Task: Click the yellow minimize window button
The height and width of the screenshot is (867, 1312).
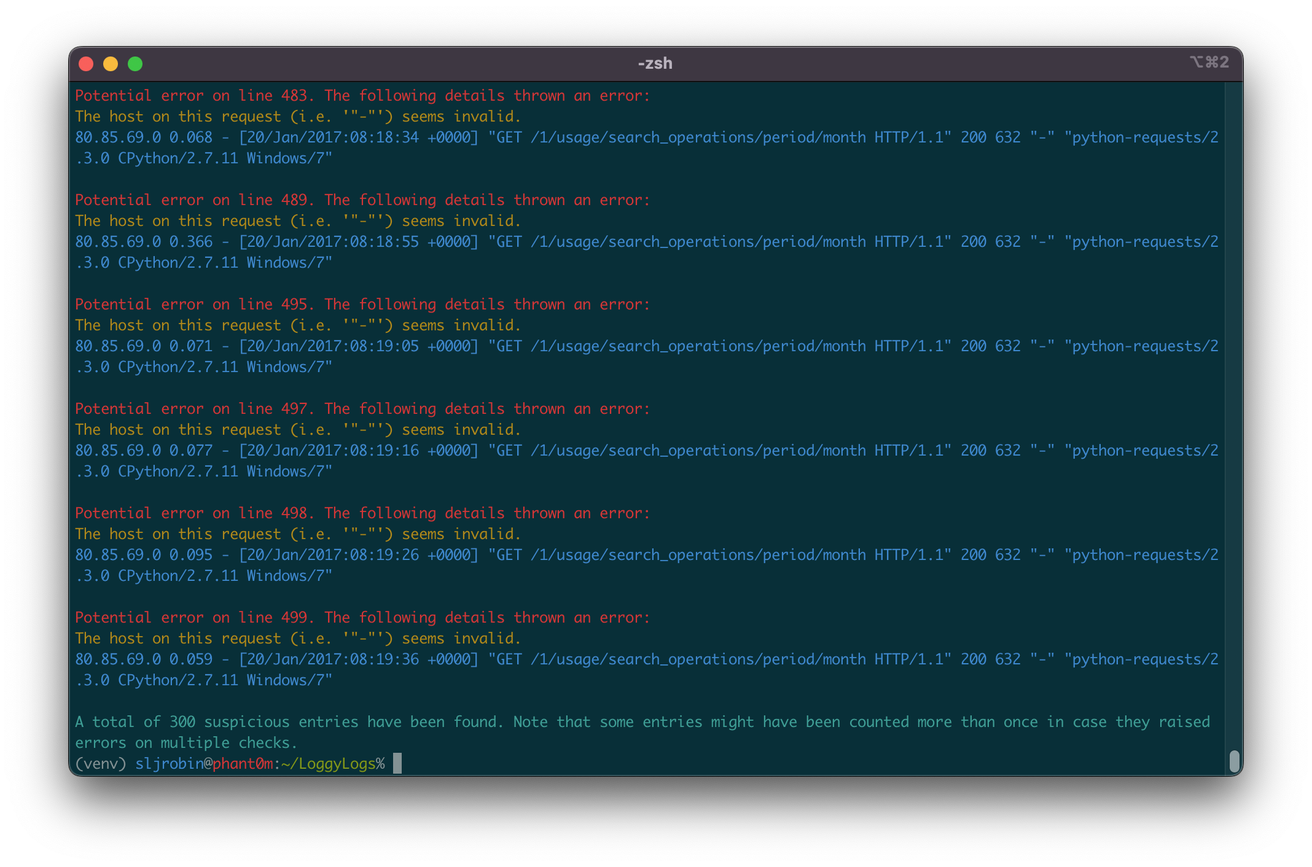Action: (x=111, y=64)
